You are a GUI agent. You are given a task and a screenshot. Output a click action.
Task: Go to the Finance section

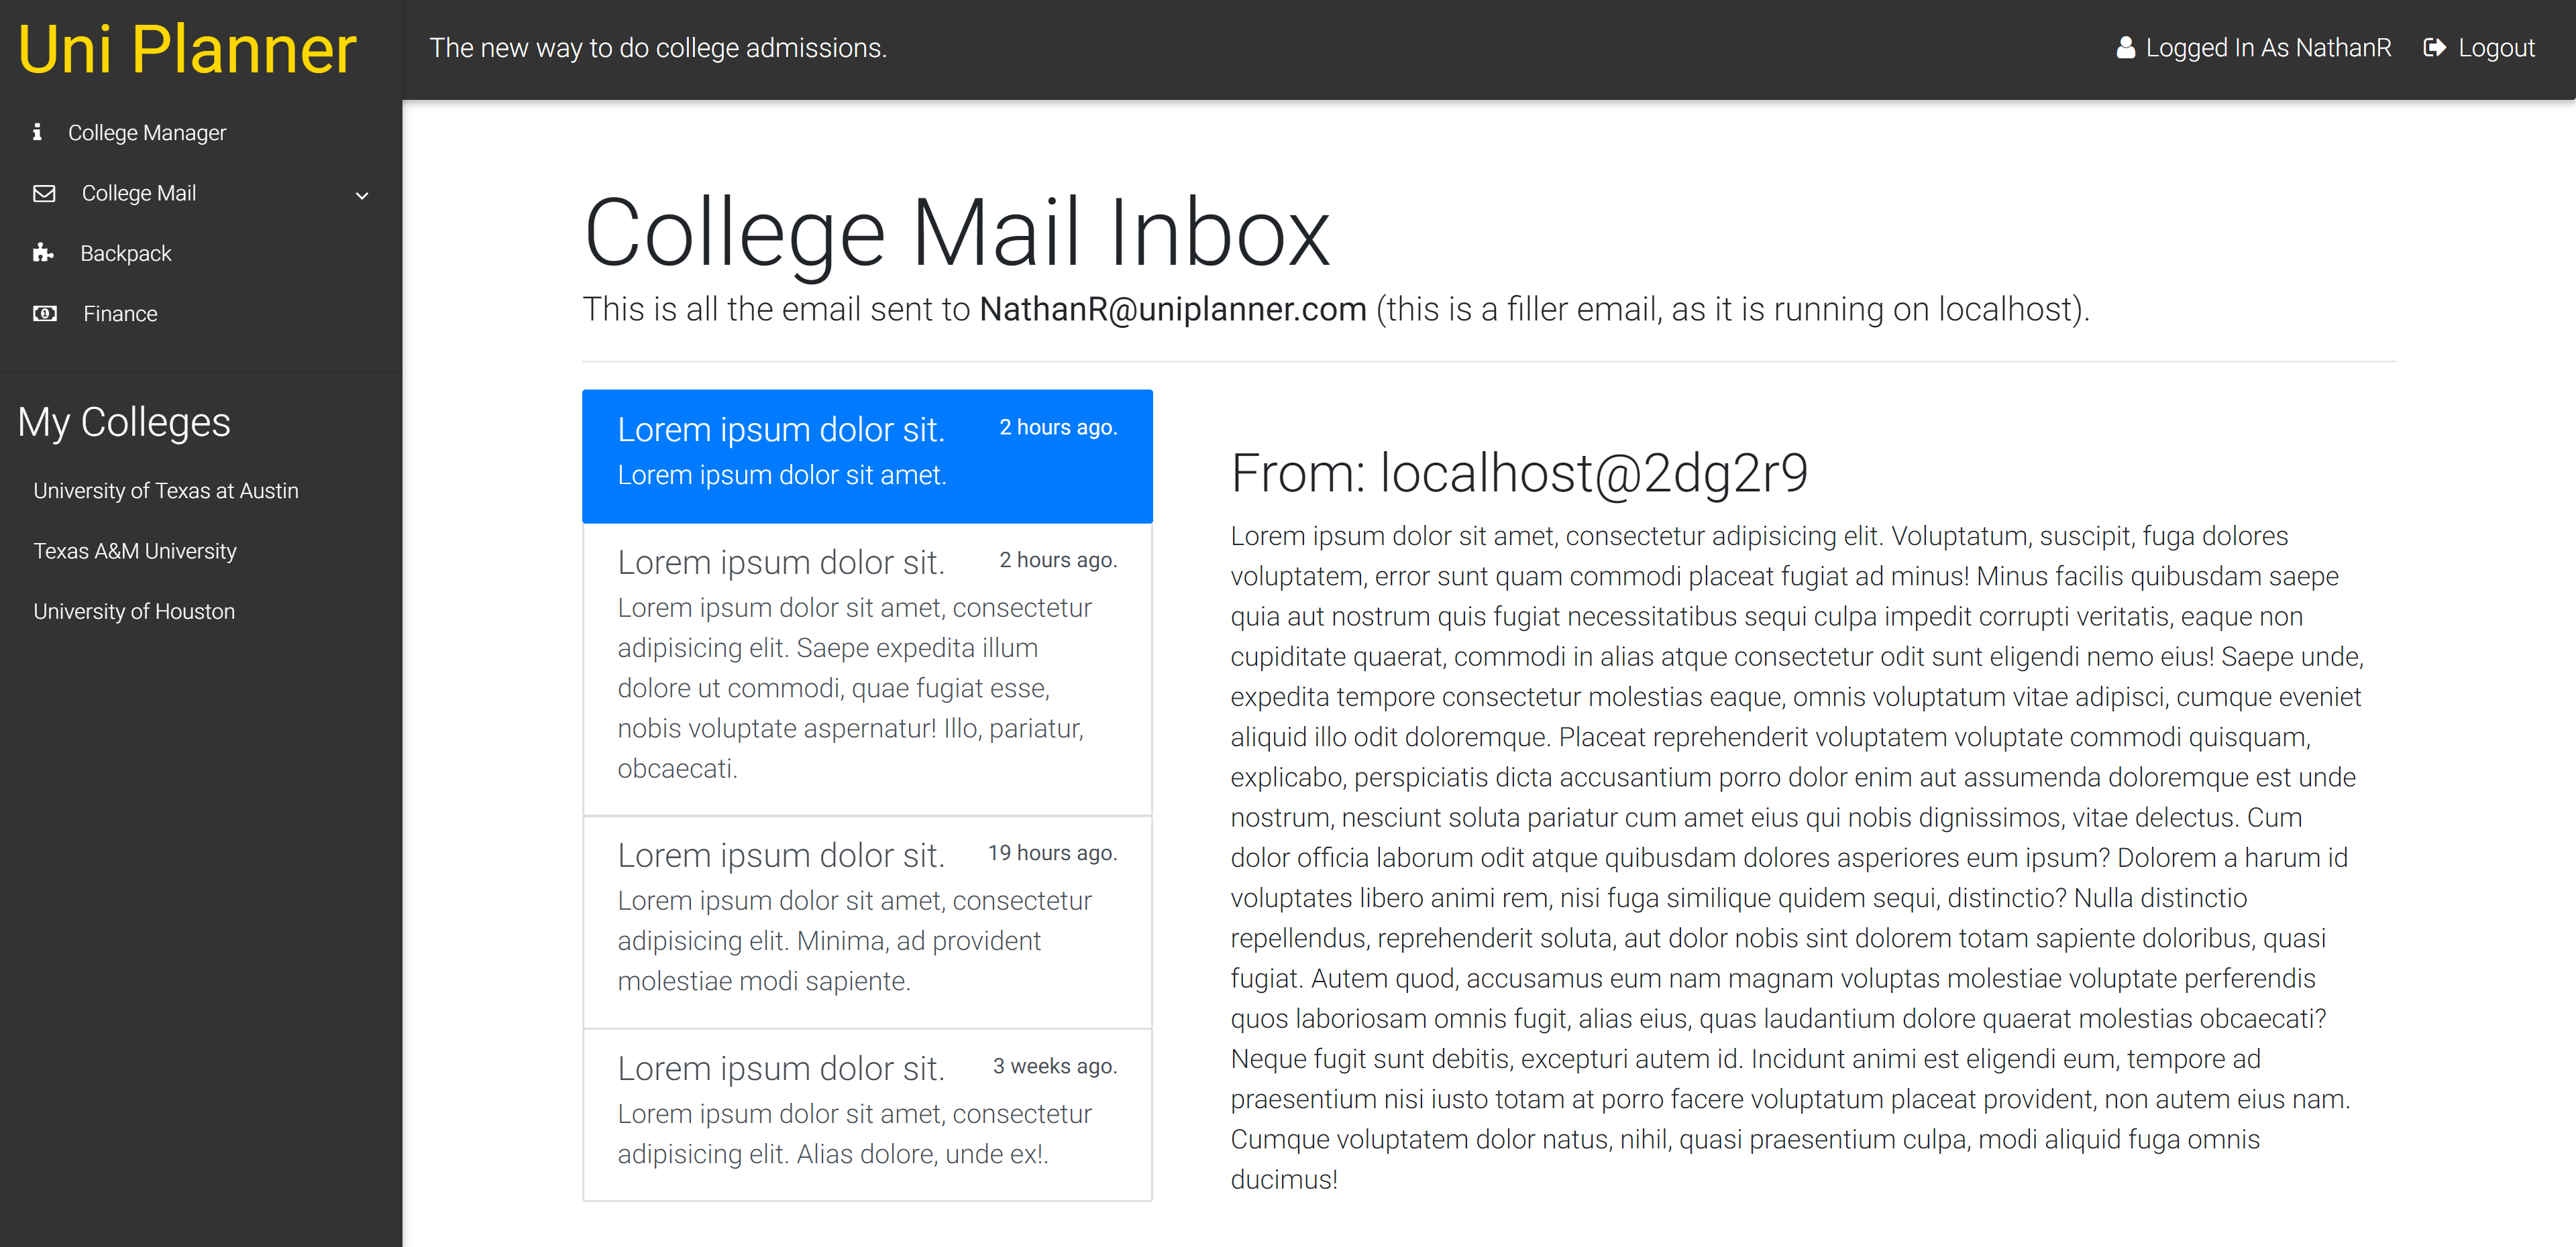coord(120,314)
